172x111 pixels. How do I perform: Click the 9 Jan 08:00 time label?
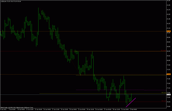click(x=12, y=109)
